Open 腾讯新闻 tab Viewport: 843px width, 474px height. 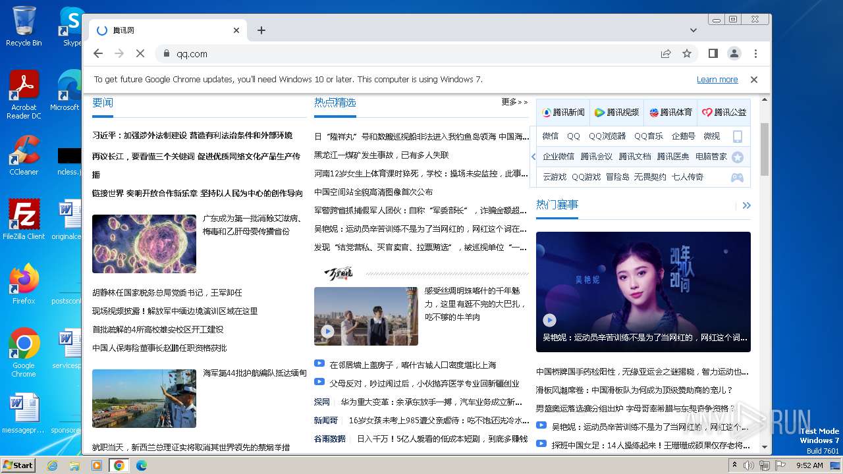[x=563, y=113]
